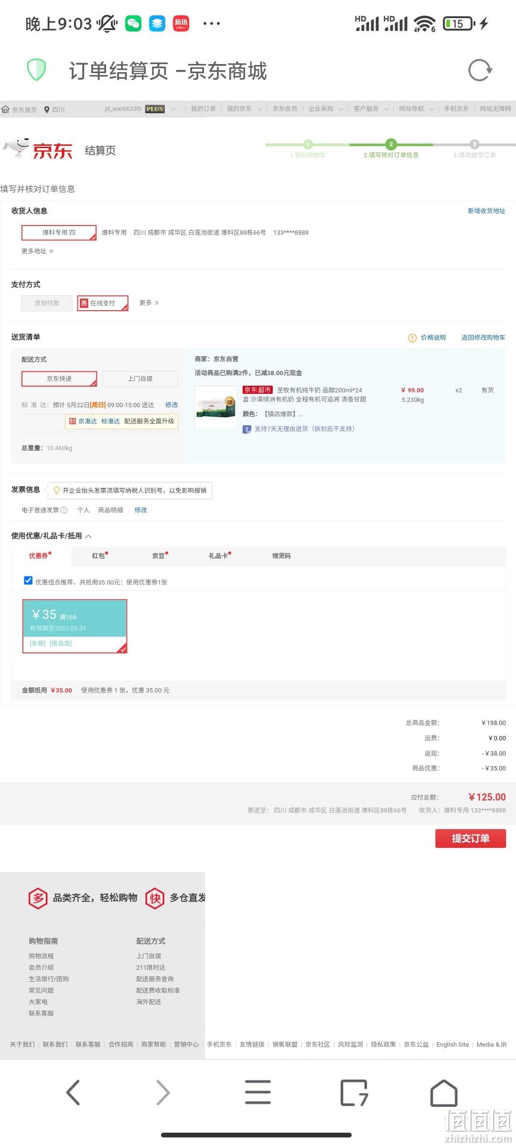The image size is (516, 1147).
Task: Choose 上门自提 delivery method
Action: [140, 379]
